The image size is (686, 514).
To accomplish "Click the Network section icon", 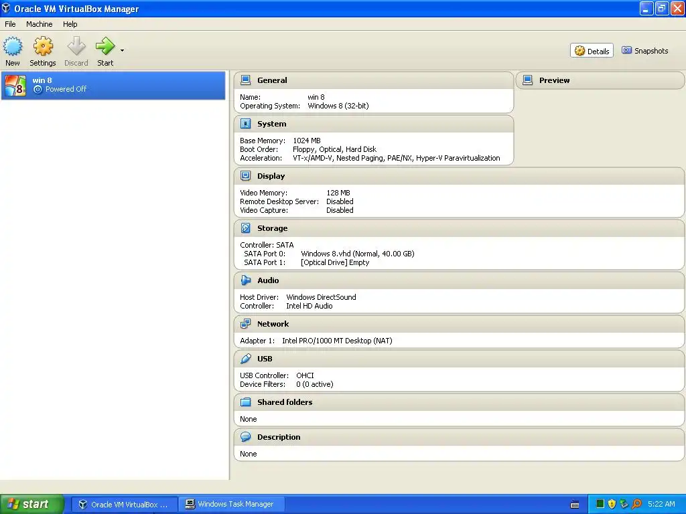I will pos(245,324).
